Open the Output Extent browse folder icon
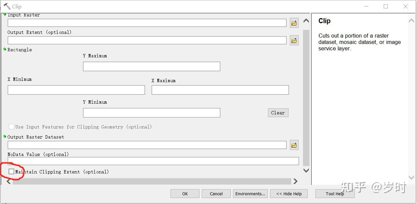417x204 pixels. point(294,41)
